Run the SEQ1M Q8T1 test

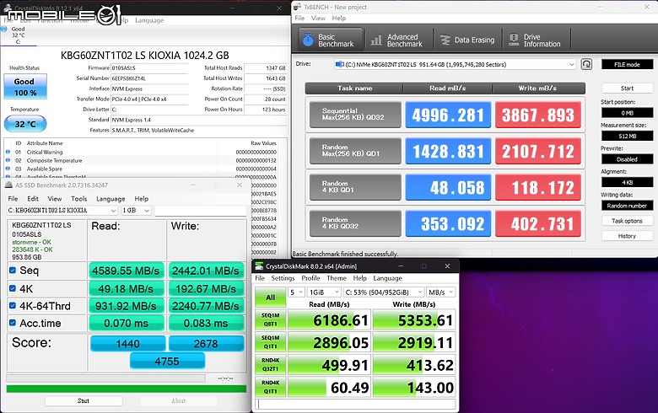tap(270, 319)
